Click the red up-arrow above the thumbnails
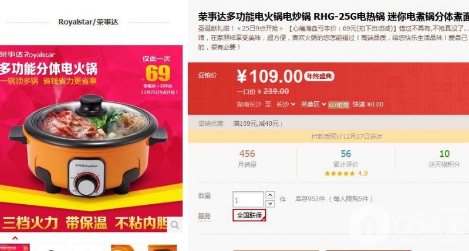The image size is (469, 251). [15, 238]
